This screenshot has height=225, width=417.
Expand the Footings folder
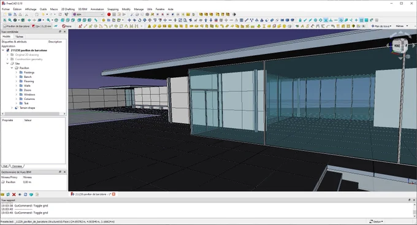(16, 72)
